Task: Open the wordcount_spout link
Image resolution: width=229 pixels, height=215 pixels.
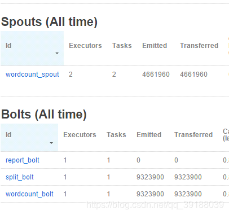Action: point(32,74)
